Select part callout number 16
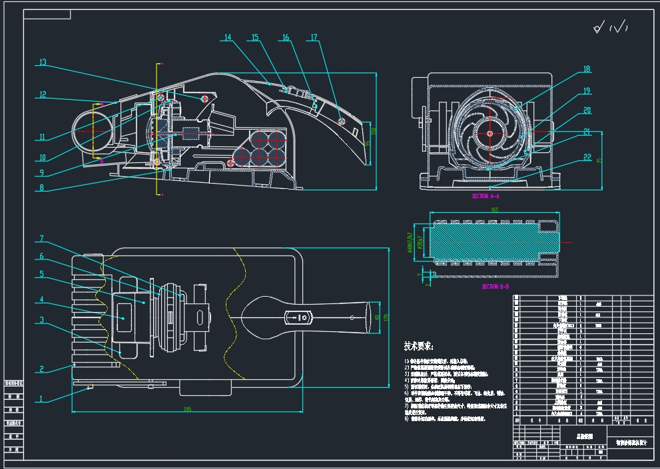This screenshot has width=660, height=469. tap(286, 37)
